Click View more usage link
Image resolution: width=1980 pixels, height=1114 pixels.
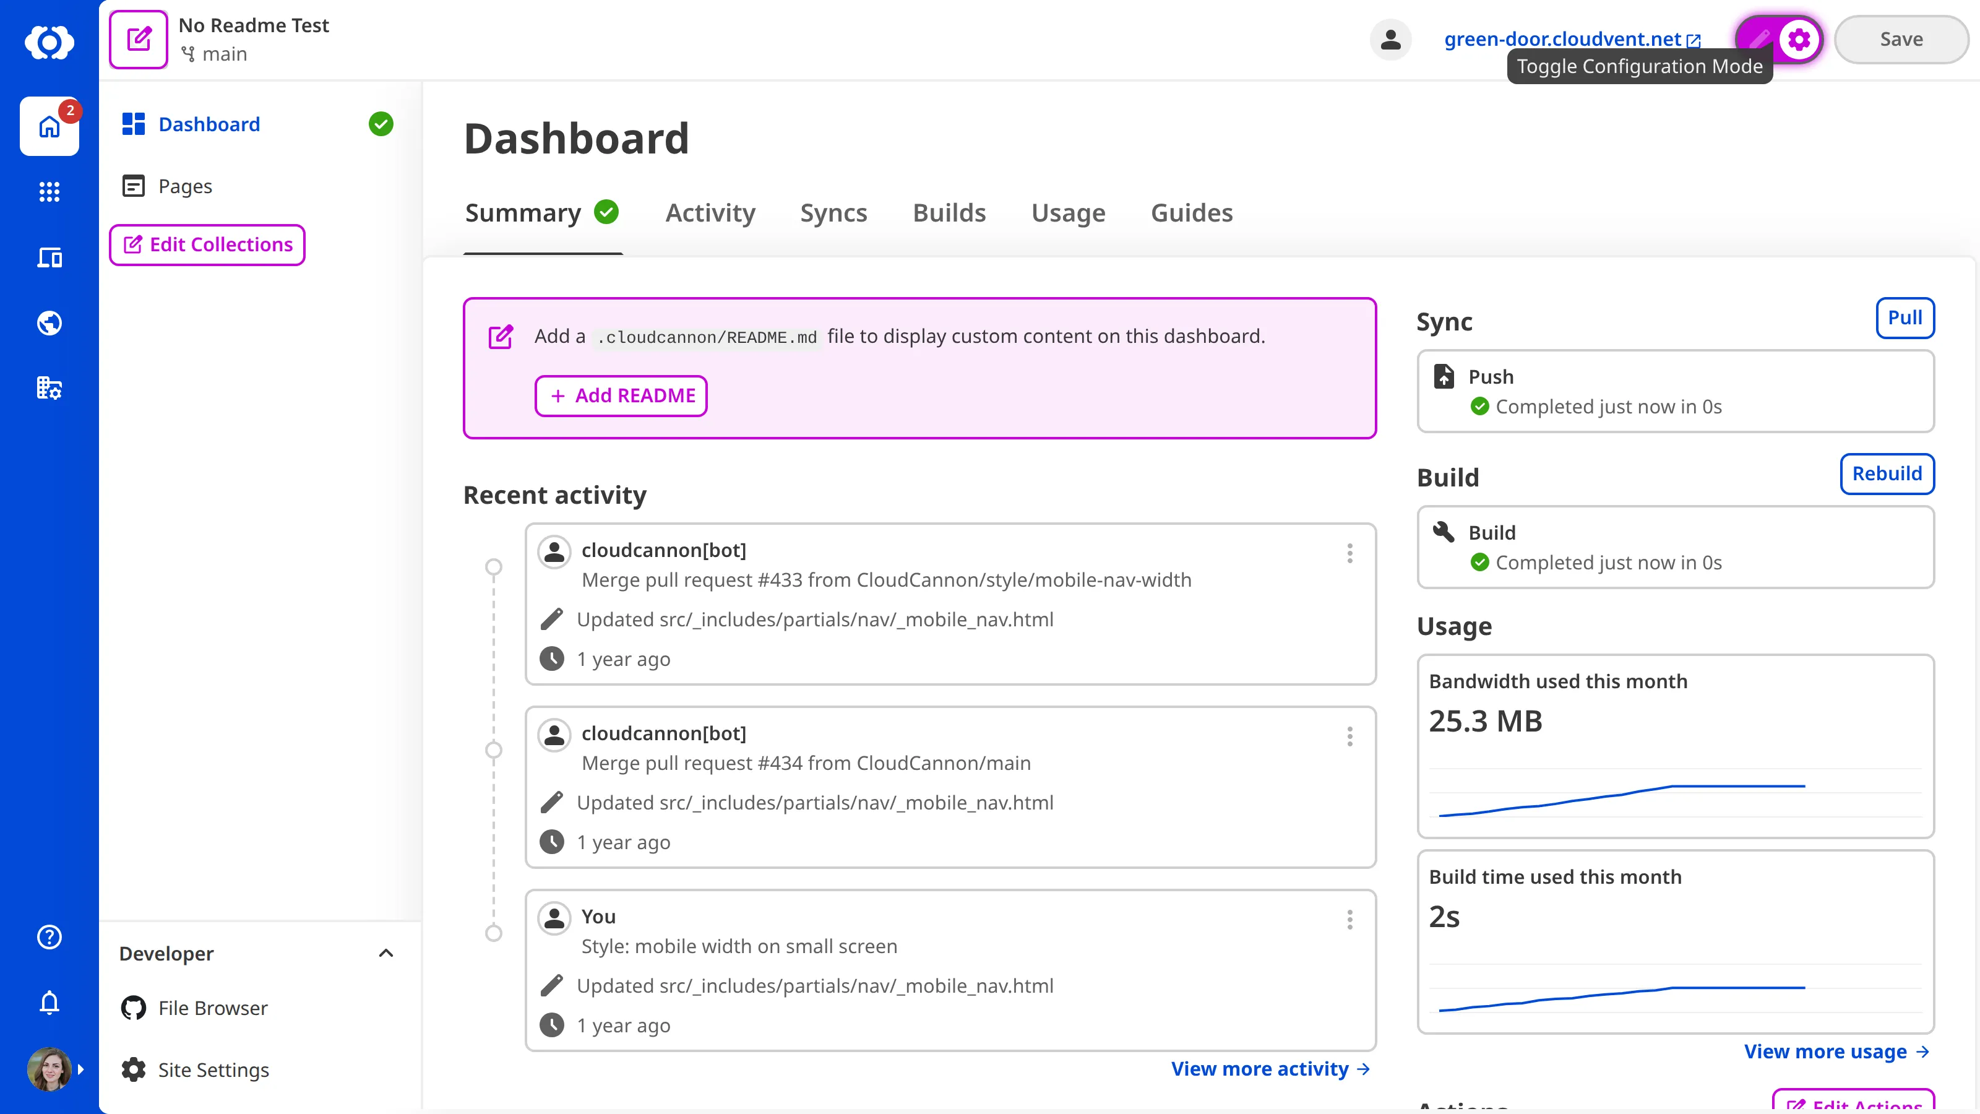(x=1837, y=1051)
